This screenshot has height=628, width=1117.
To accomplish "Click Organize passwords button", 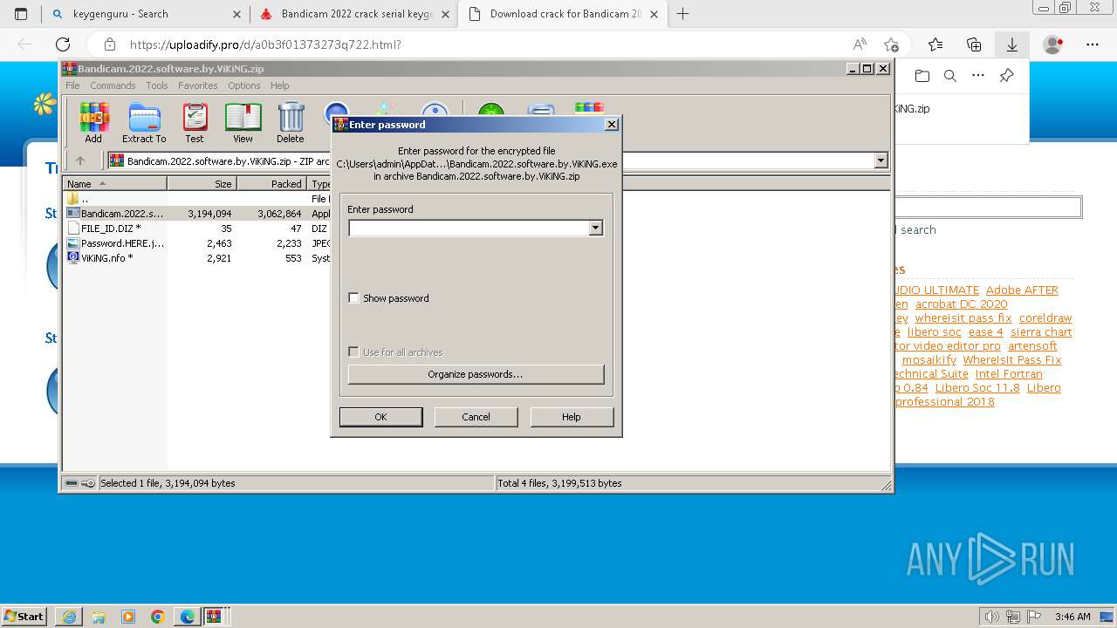I will pos(476,374).
